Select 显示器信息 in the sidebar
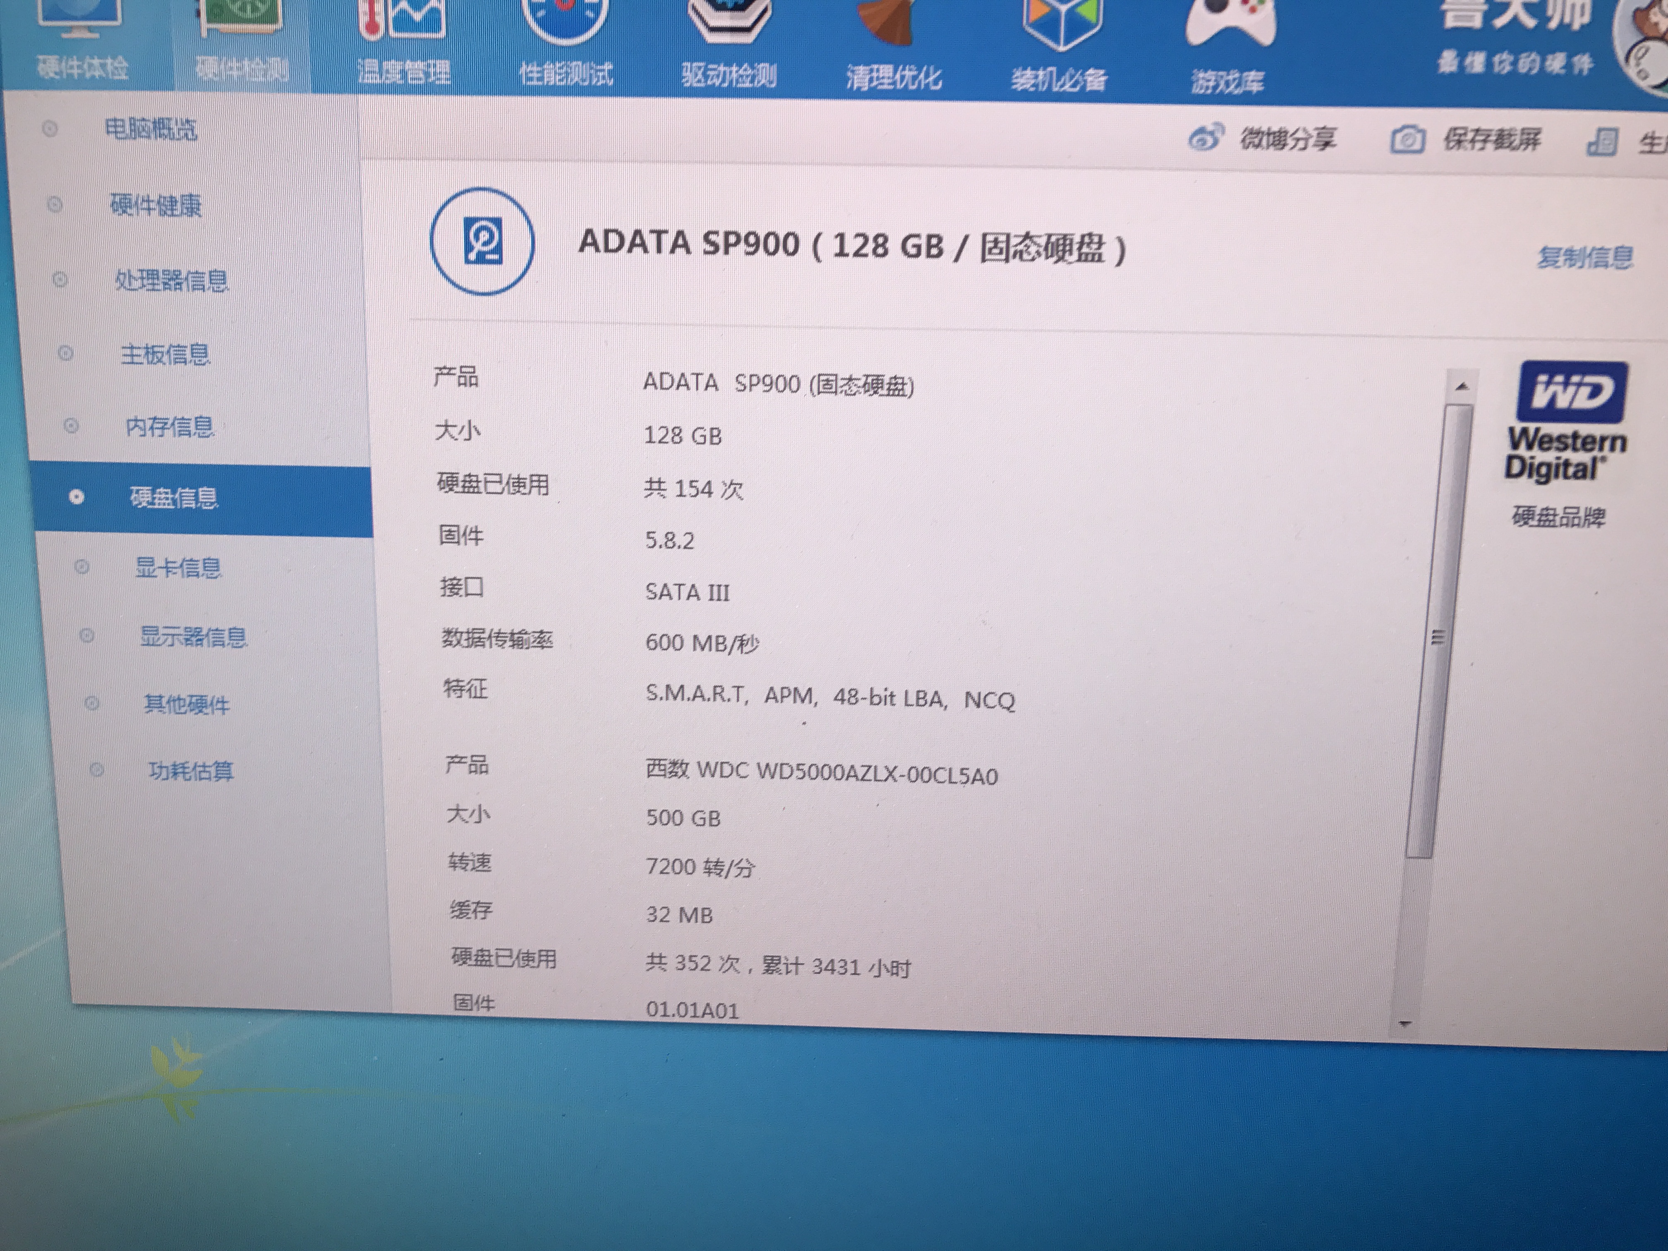The height and width of the screenshot is (1251, 1668). 194,637
